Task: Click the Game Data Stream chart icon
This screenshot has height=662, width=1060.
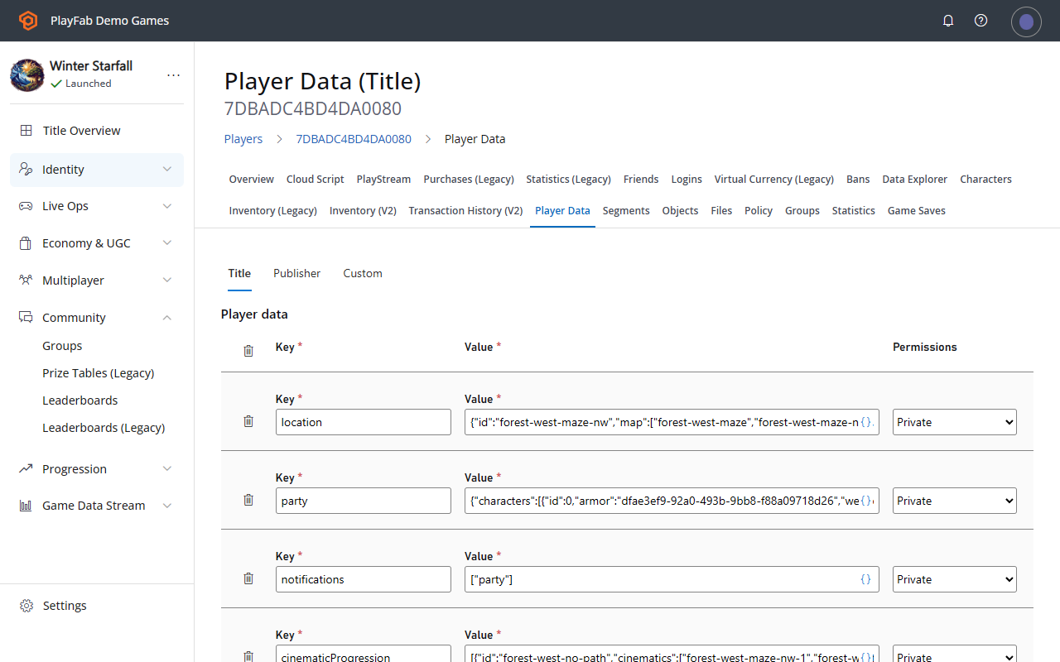Action: 26,506
